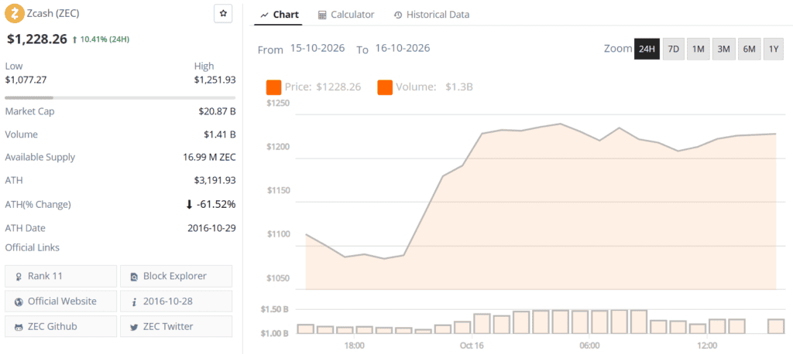Toggle the Volume series color swatch
The image size is (793, 354).
point(385,87)
